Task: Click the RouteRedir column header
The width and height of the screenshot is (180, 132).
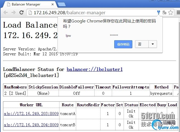Action: (88, 105)
